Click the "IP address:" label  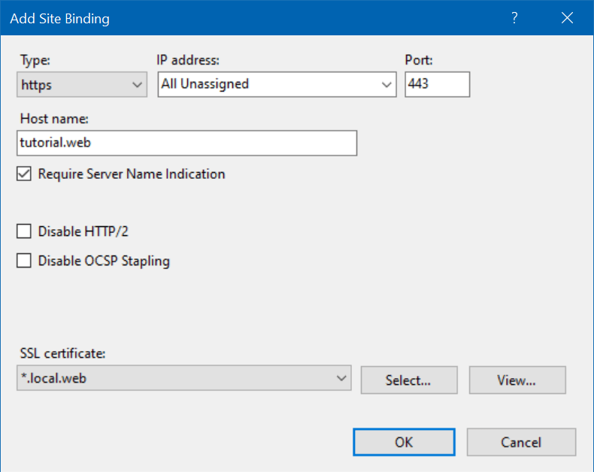pyautogui.click(x=187, y=60)
